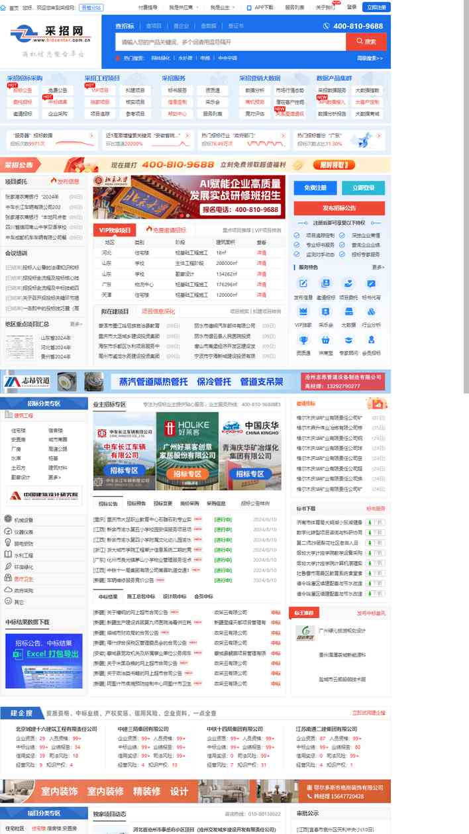The height and width of the screenshot is (834, 469).
Task: Open the 首页 home icon link
Action: click(x=4, y=7)
